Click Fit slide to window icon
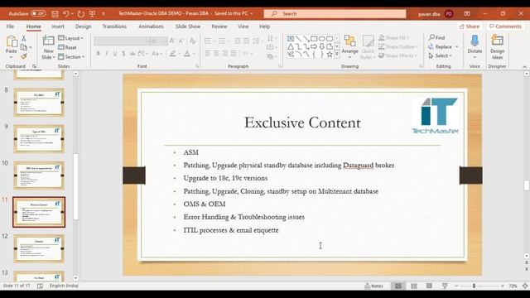Screen dimensions: 530x298 (x=525, y=286)
